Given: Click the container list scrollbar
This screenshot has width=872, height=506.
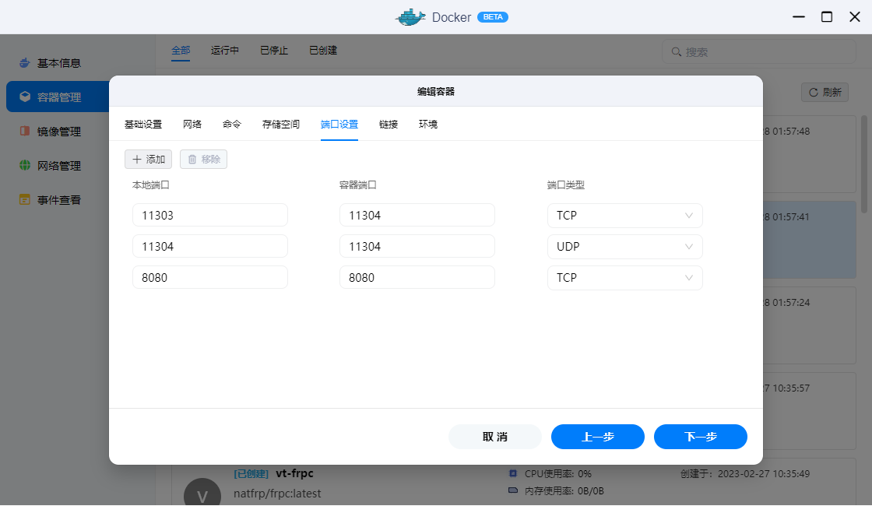Looking at the screenshot, I should click(x=863, y=164).
